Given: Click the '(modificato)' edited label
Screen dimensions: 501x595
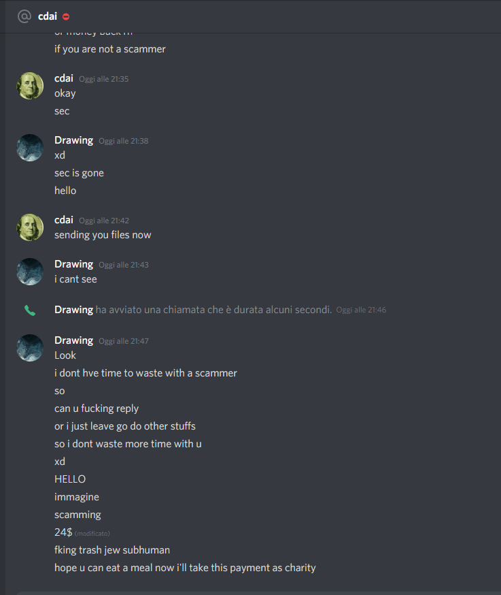Looking at the screenshot, I should [92, 534].
